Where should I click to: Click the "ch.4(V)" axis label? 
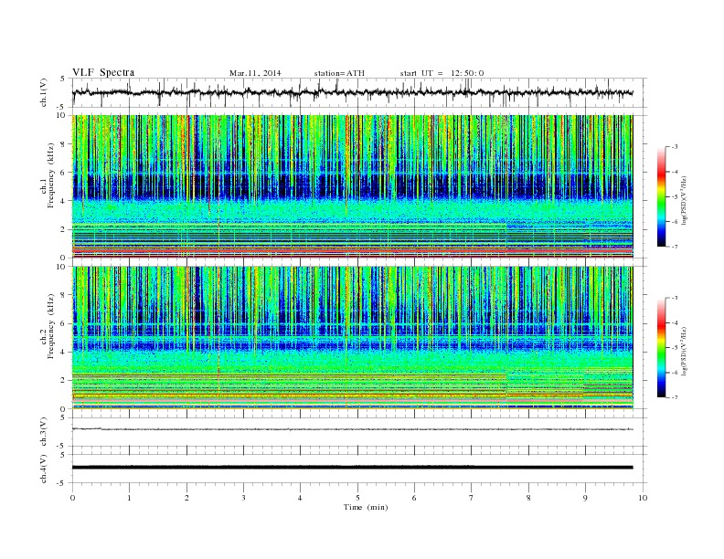pyautogui.click(x=44, y=469)
